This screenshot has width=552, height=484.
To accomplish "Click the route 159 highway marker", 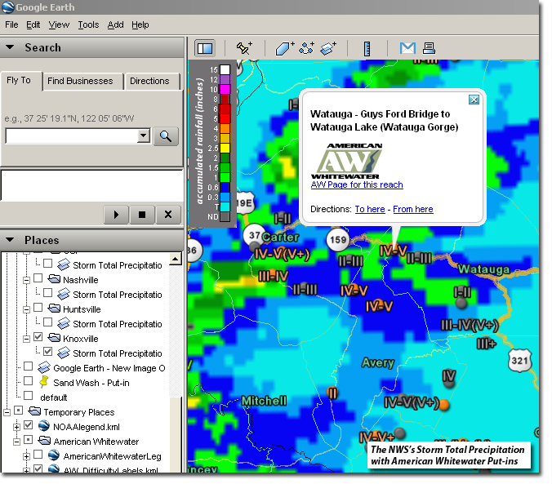I will [x=338, y=240].
